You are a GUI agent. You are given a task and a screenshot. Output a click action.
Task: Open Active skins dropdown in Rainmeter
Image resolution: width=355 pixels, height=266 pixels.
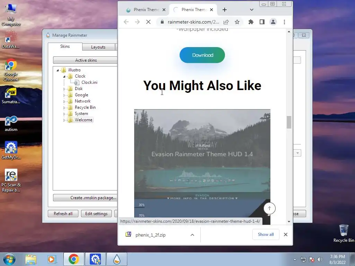pos(85,60)
